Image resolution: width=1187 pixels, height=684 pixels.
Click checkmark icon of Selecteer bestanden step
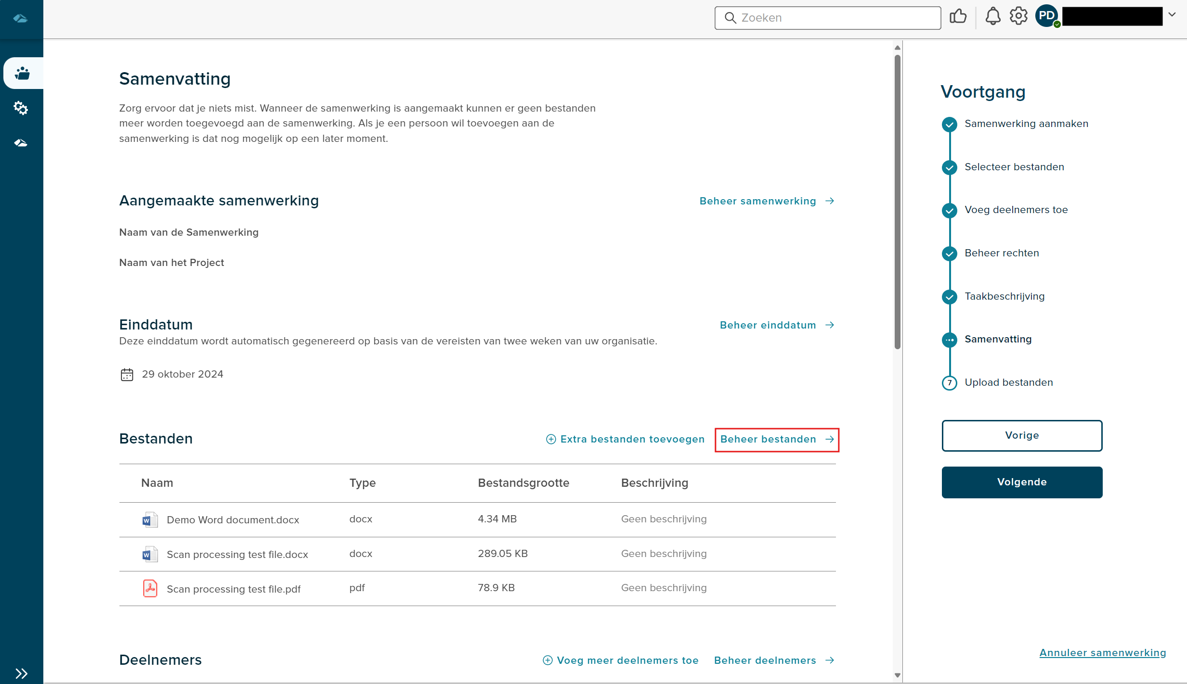pyautogui.click(x=949, y=167)
